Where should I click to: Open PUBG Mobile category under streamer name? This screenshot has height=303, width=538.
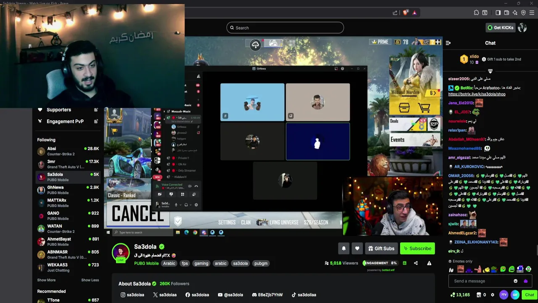[146, 263]
